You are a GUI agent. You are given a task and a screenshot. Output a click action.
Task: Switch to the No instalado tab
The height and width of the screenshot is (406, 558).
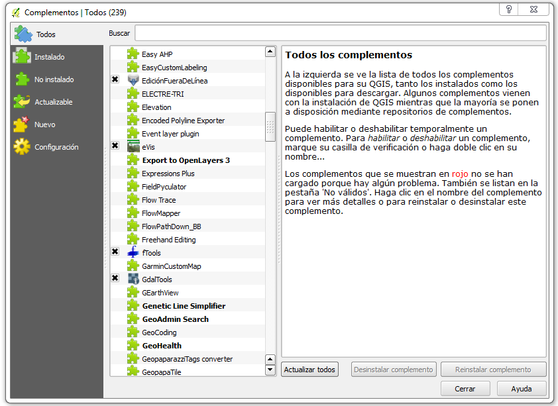coord(57,79)
